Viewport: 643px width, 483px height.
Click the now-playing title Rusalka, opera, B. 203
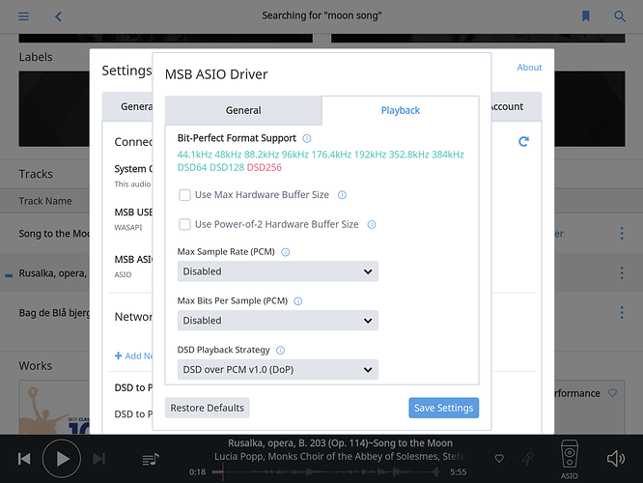click(x=340, y=443)
